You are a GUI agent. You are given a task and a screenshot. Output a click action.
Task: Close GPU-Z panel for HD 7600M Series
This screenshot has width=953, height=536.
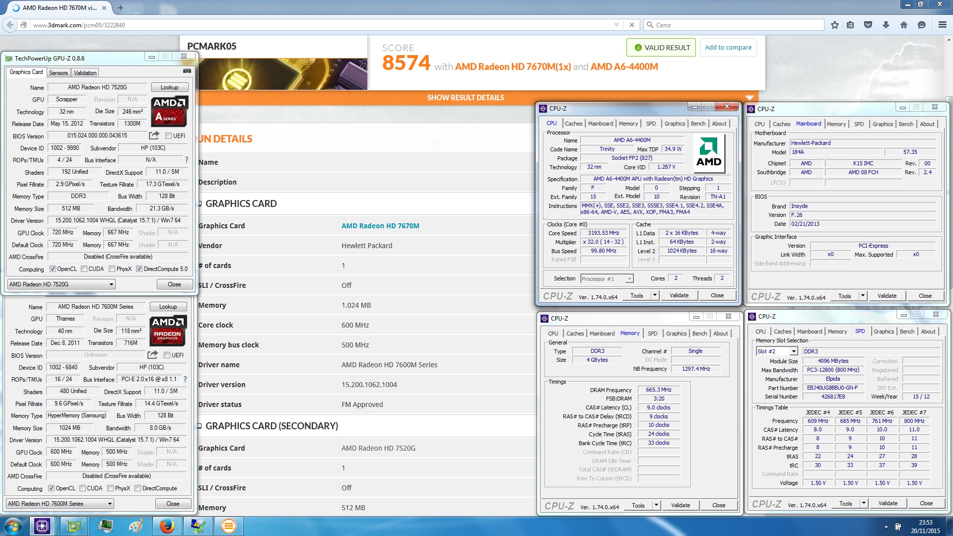pyautogui.click(x=173, y=503)
